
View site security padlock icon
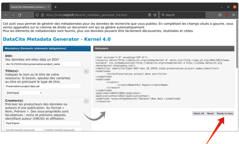[42, 15]
